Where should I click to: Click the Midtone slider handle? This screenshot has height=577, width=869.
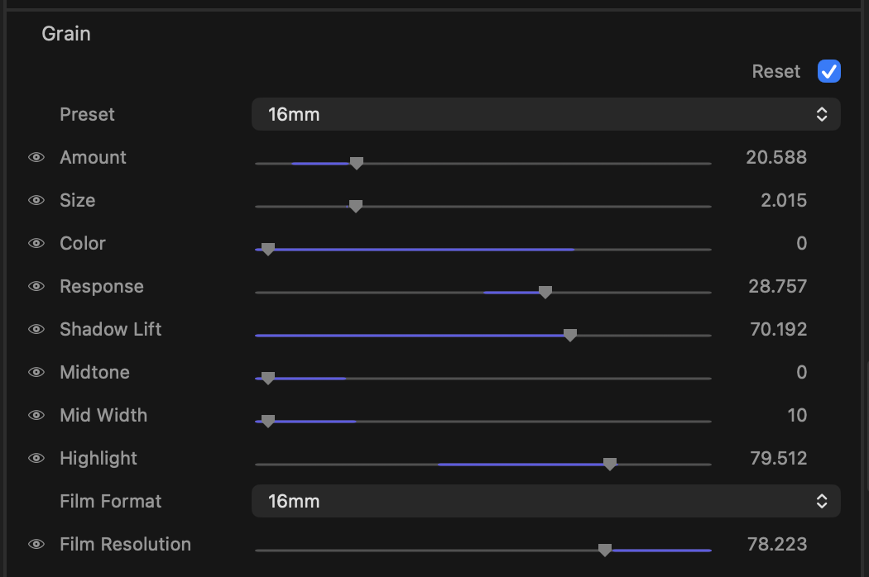point(267,379)
